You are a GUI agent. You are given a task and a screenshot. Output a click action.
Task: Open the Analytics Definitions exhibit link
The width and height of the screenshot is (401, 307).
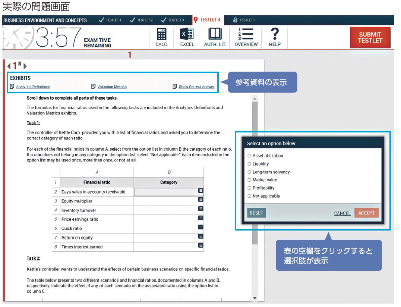pos(33,87)
